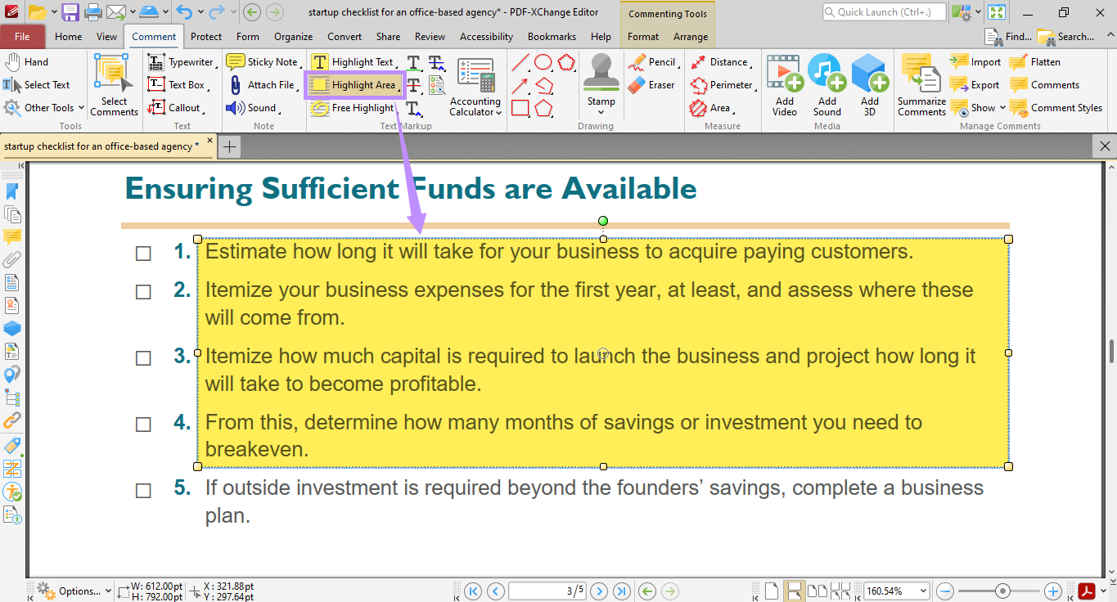This screenshot has height=602, width=1117.
Task: Click the Flatten button
Action: pyautogui.click(x=1034, y=61)
